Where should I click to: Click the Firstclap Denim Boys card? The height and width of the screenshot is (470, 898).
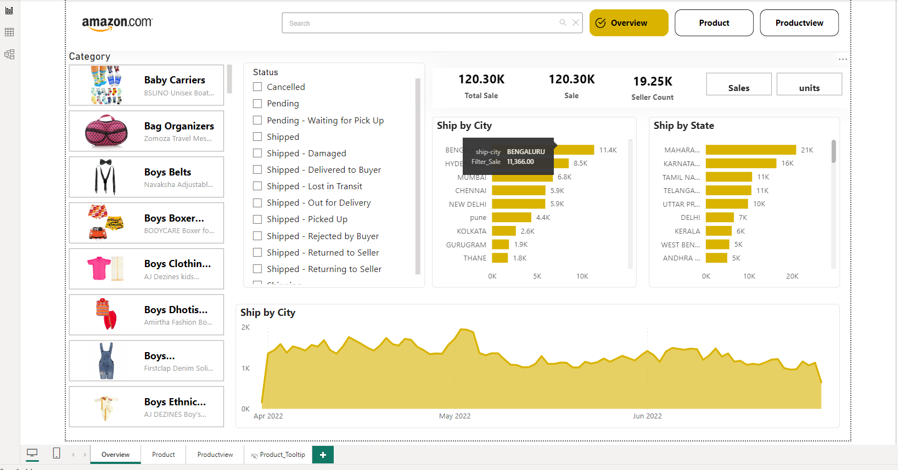(147, 361)
